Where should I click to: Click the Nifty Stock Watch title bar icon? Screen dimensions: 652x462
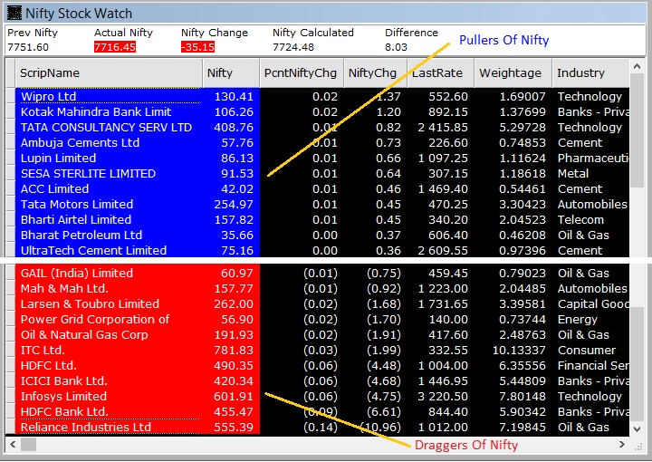coord(13,13)
